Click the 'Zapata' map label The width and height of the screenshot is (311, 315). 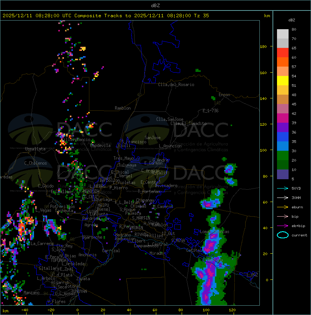pos(83,279)
